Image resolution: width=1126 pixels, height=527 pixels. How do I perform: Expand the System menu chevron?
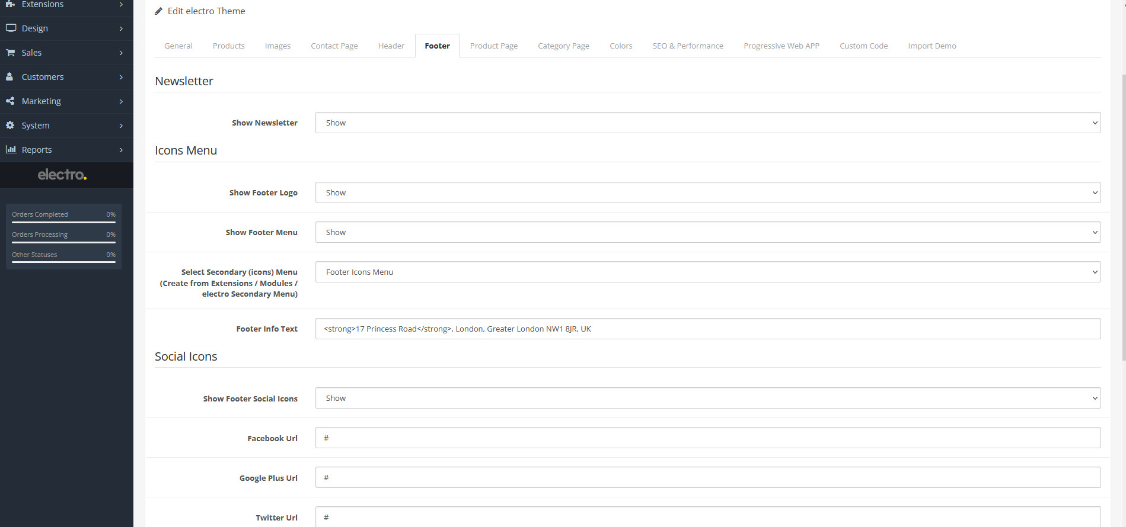[x=121, y=126]
